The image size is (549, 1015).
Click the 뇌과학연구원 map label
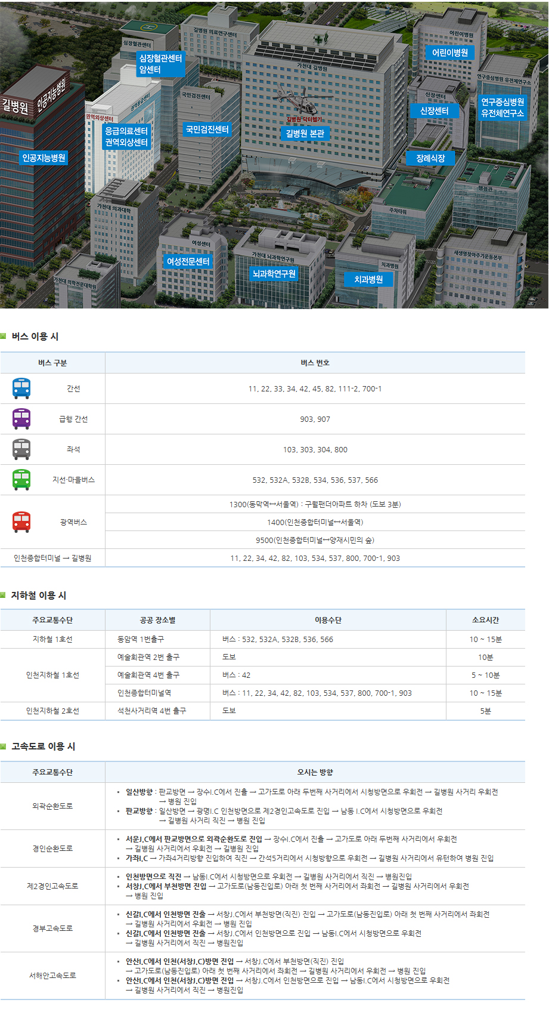point(274,274)
